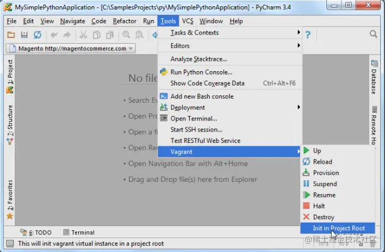Screen dimensions: 385x252
Task: Open the File menu
Action: 11,21
